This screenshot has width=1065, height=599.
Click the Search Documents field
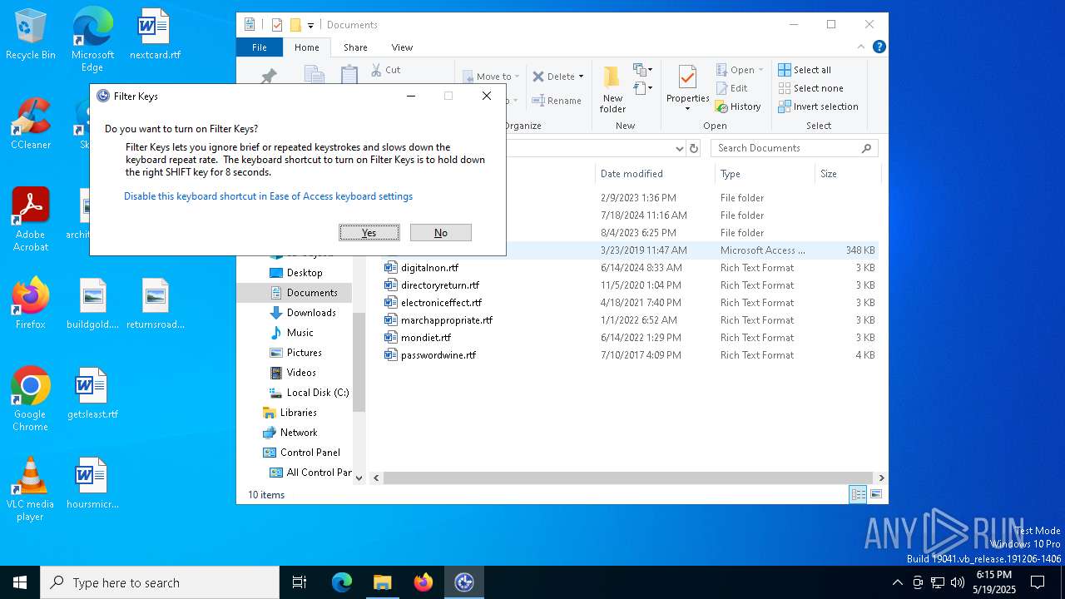794,148
